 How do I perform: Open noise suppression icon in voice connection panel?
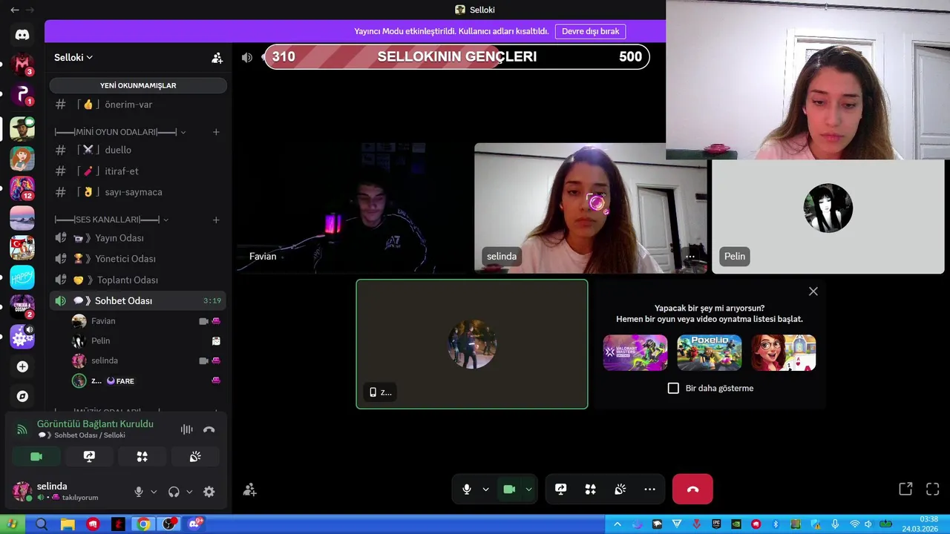pyautogui.click(x=187, y=429)
